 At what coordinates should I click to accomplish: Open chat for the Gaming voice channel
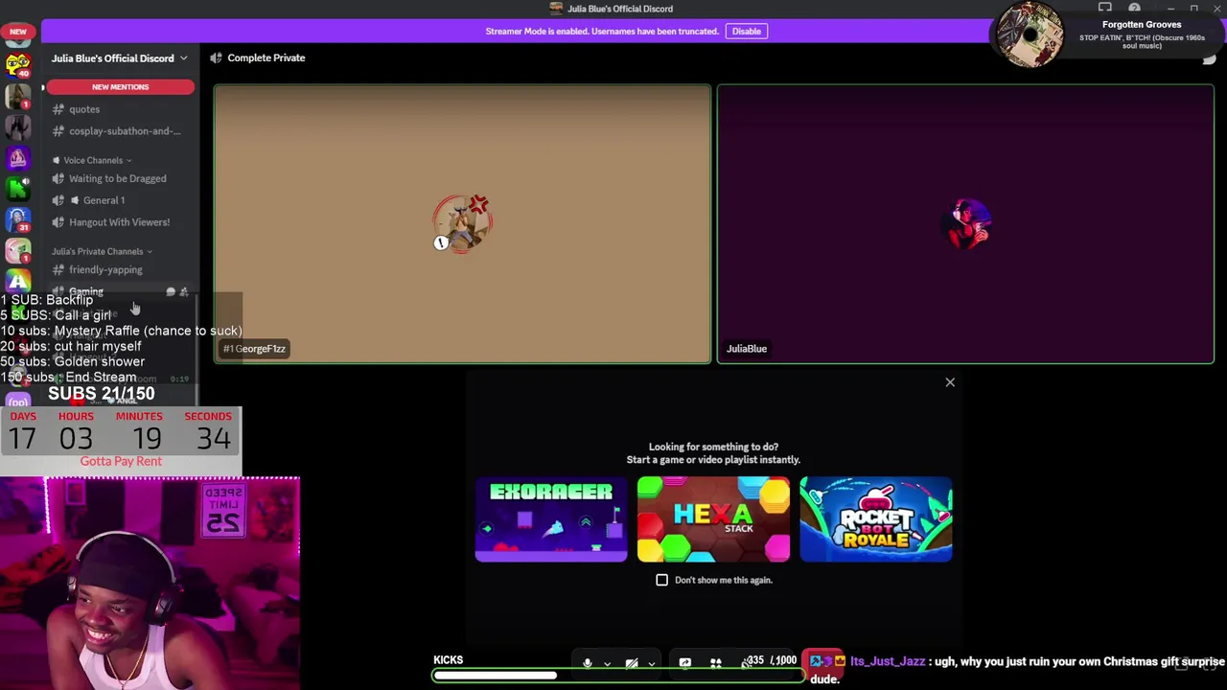point(171,291)
